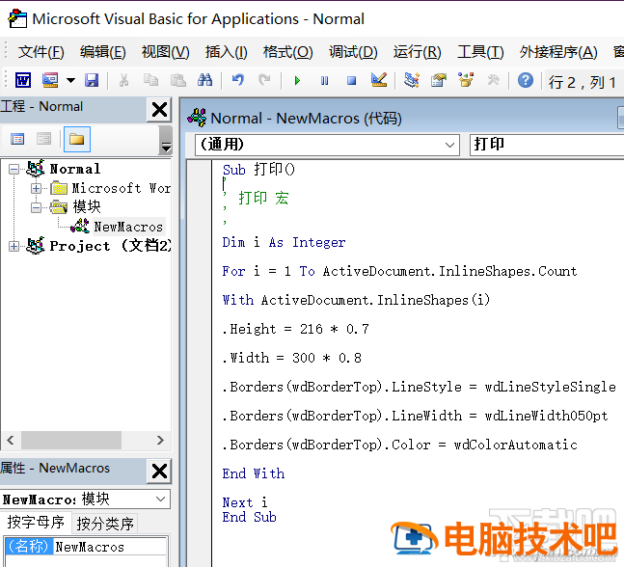Open the 运行(R) menu

tap(417, 52)
